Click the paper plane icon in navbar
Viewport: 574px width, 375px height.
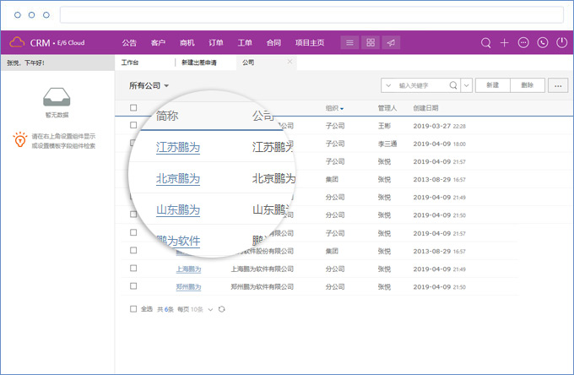(x=390, y=42)
